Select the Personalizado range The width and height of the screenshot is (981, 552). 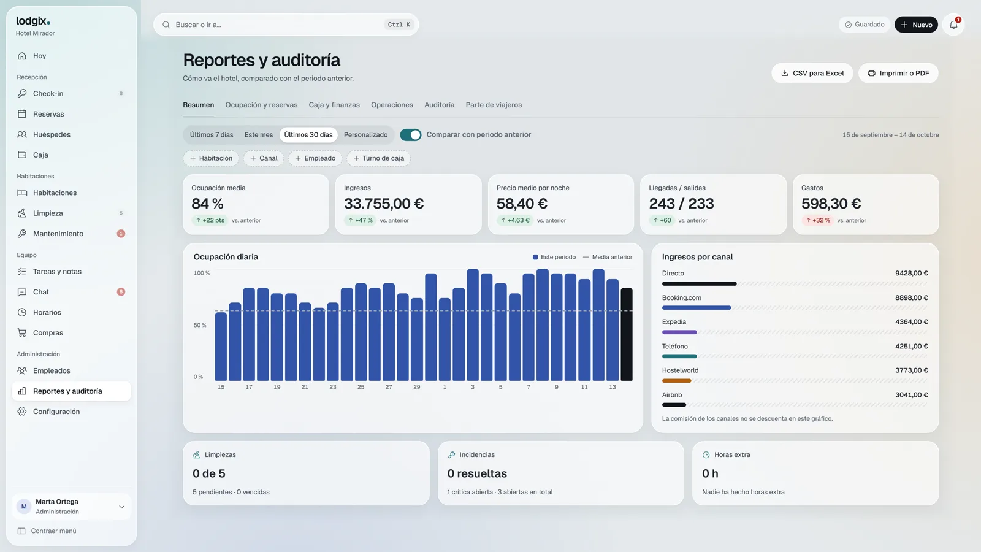[x=365, y=135]
